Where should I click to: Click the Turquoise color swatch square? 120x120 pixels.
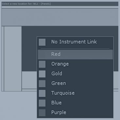(42, 93)
